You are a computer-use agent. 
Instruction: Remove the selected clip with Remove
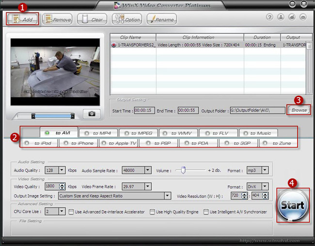click(58, 19)
